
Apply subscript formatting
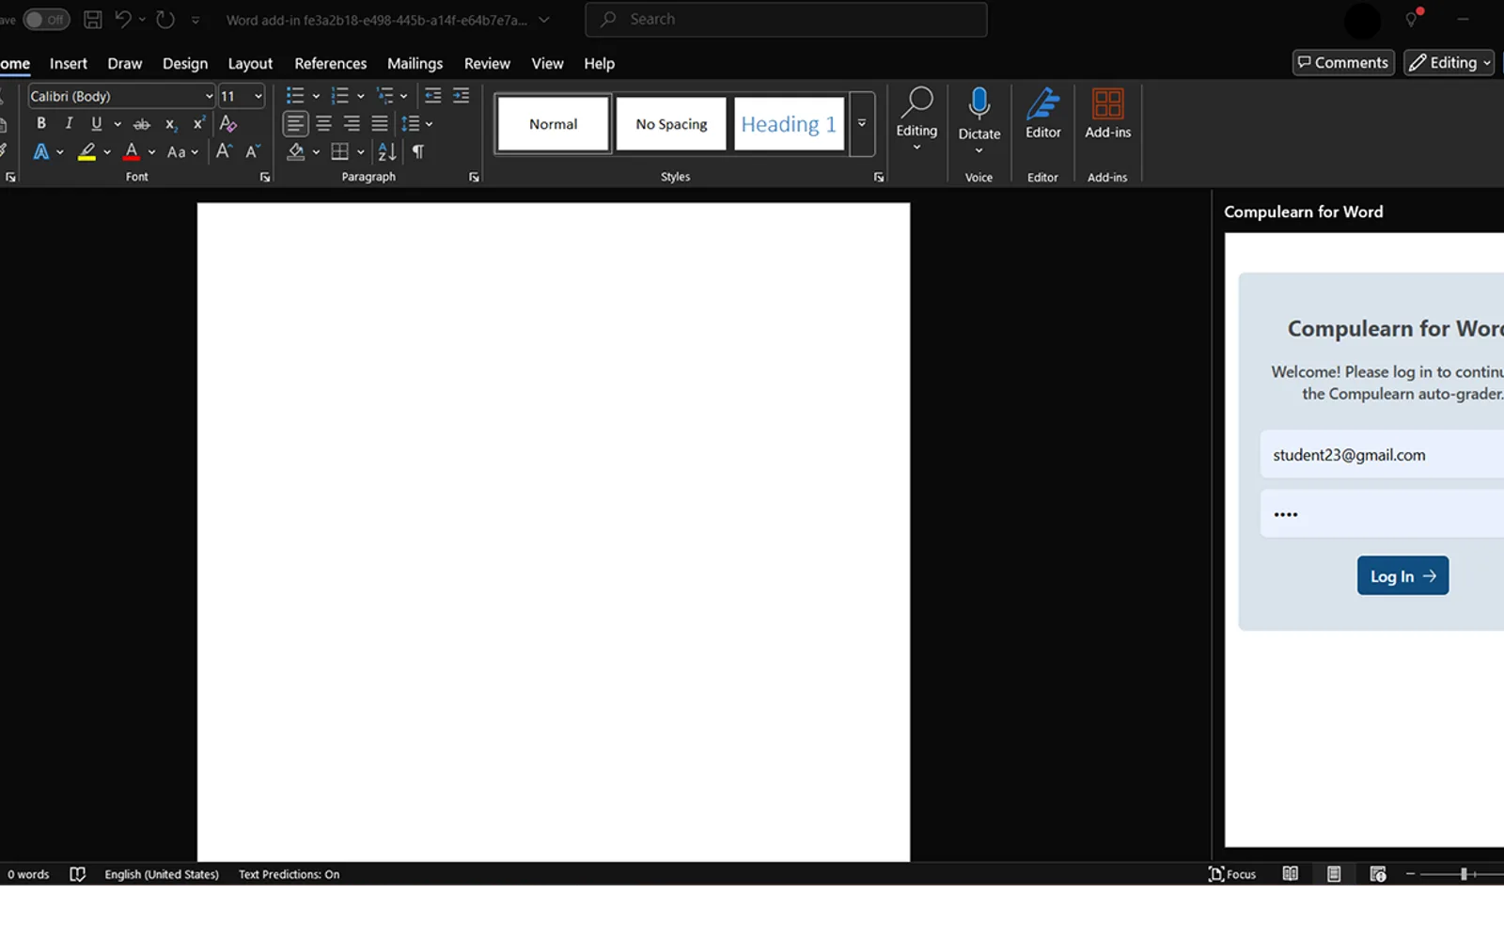(x=170, y=124)
